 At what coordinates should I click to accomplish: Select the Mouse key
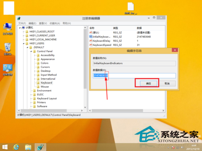45,86
